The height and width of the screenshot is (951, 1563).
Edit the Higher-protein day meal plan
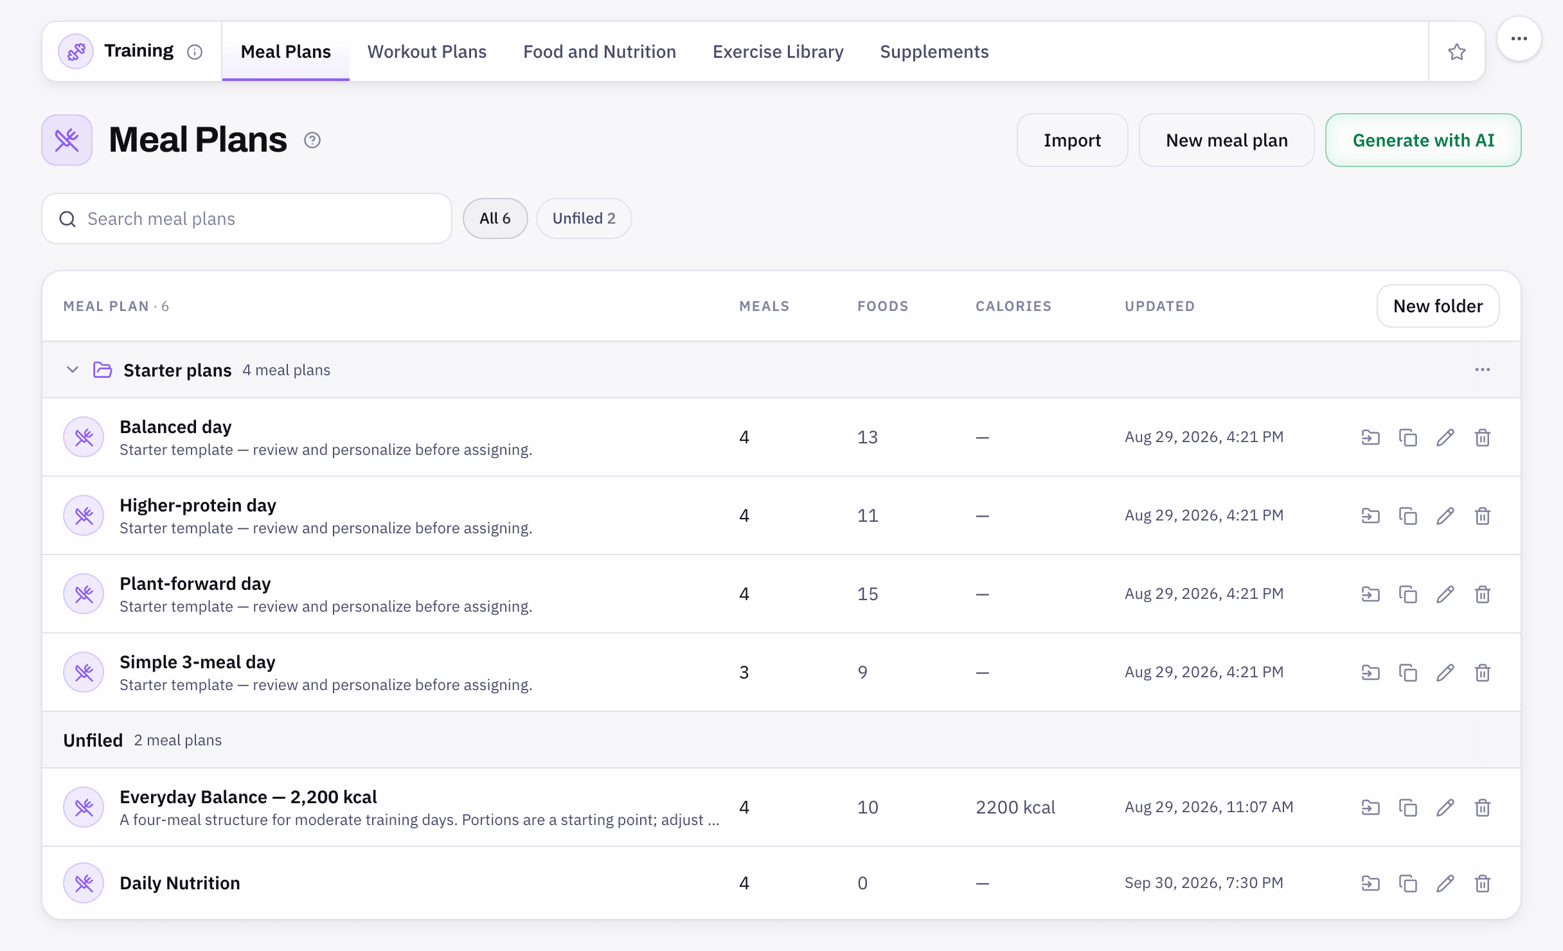[1445, 515]
